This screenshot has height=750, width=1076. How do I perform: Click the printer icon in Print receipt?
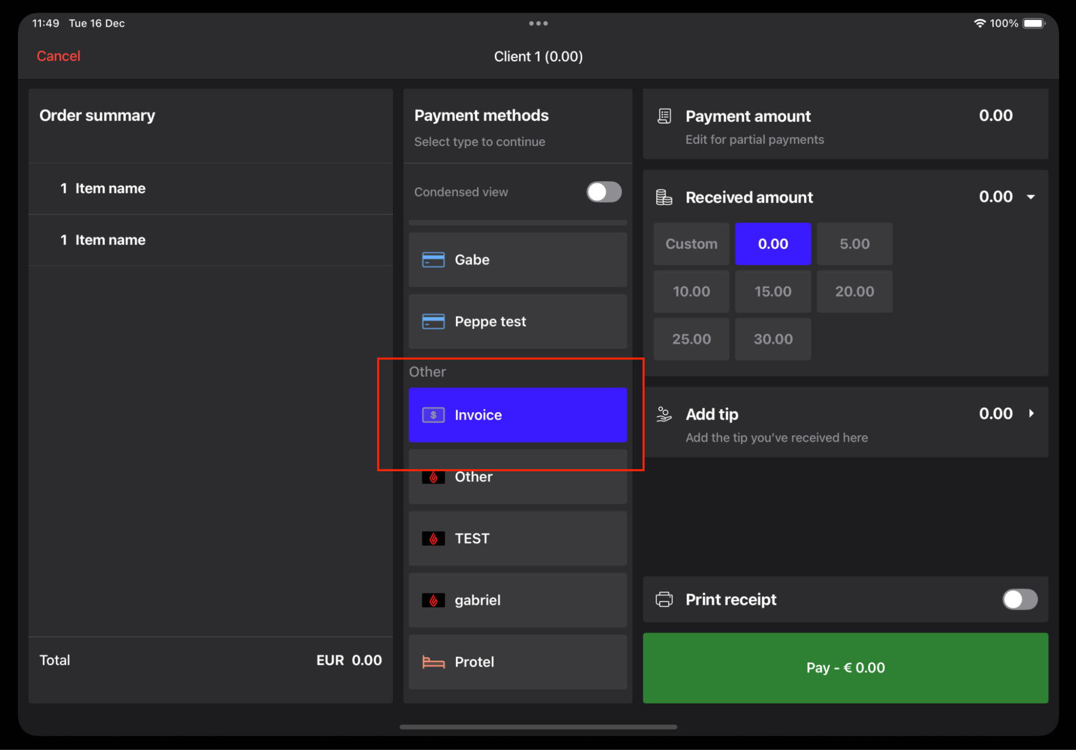pos(664,599)
